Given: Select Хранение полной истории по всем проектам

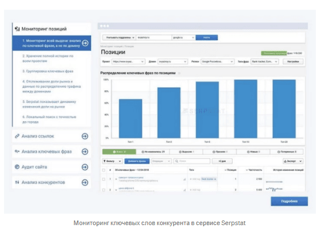Looking at the screenshot, I should (x=48, y=59).
